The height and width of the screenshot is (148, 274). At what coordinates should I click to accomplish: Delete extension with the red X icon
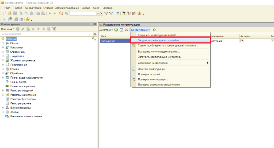point(126,30)
